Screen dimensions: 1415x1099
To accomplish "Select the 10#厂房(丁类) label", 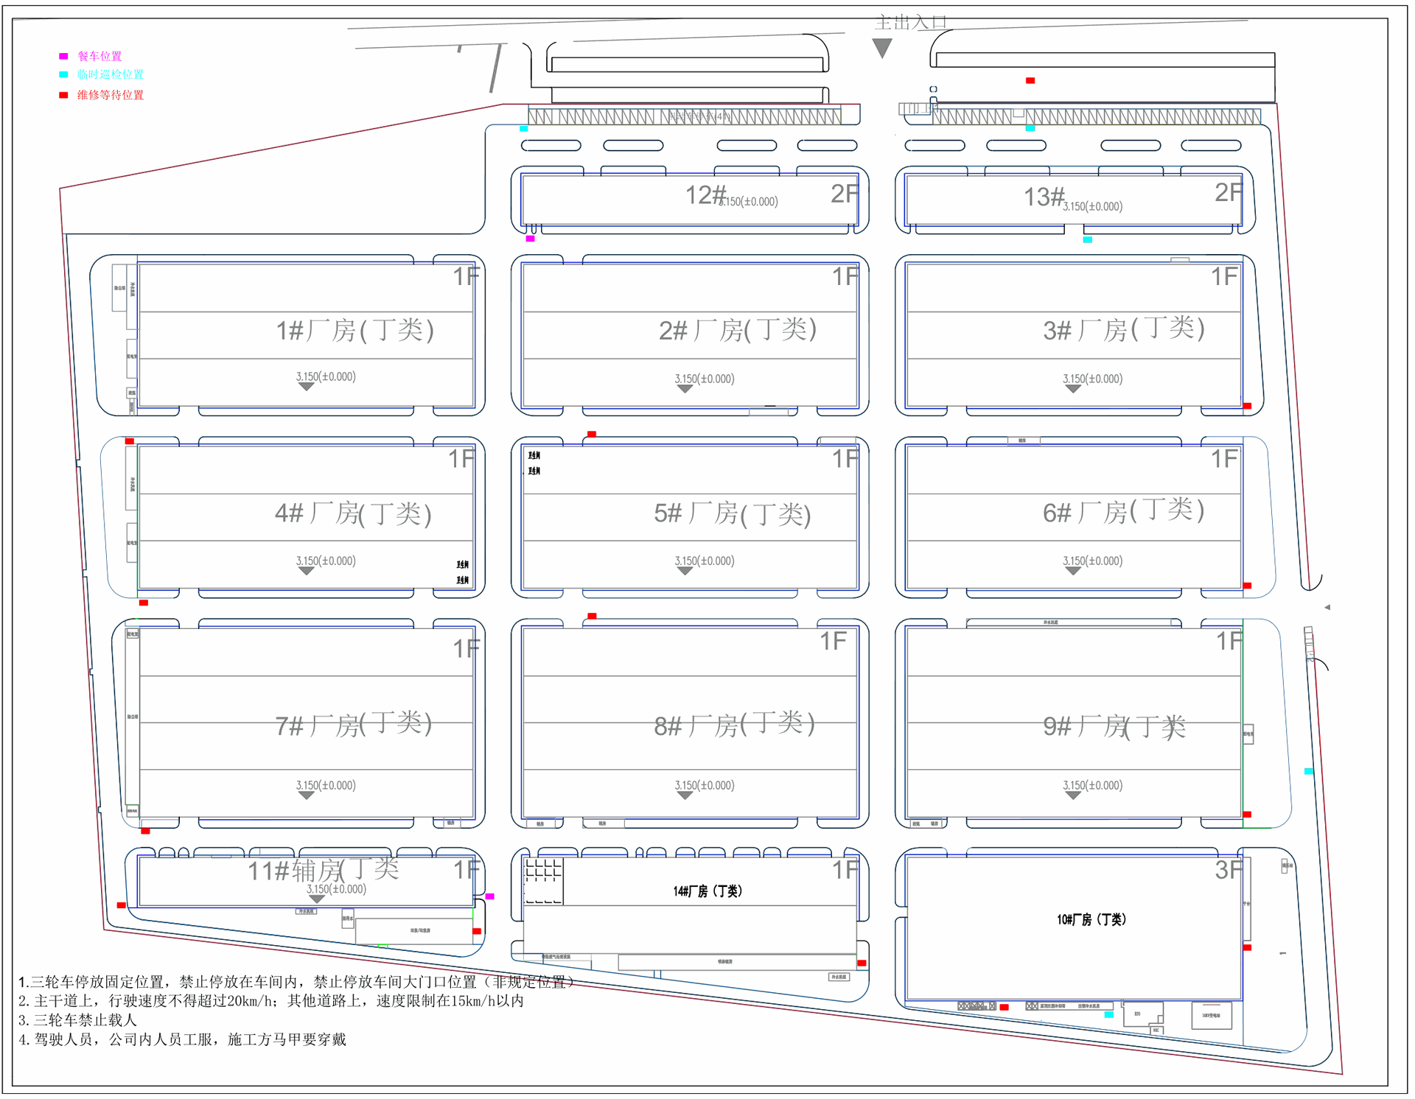I will (1091, 919).
